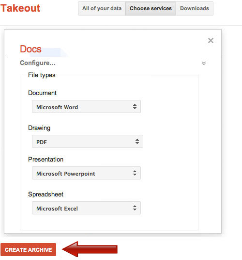Click the CREATE ARCHIVE button

click(x=28, y=249)
